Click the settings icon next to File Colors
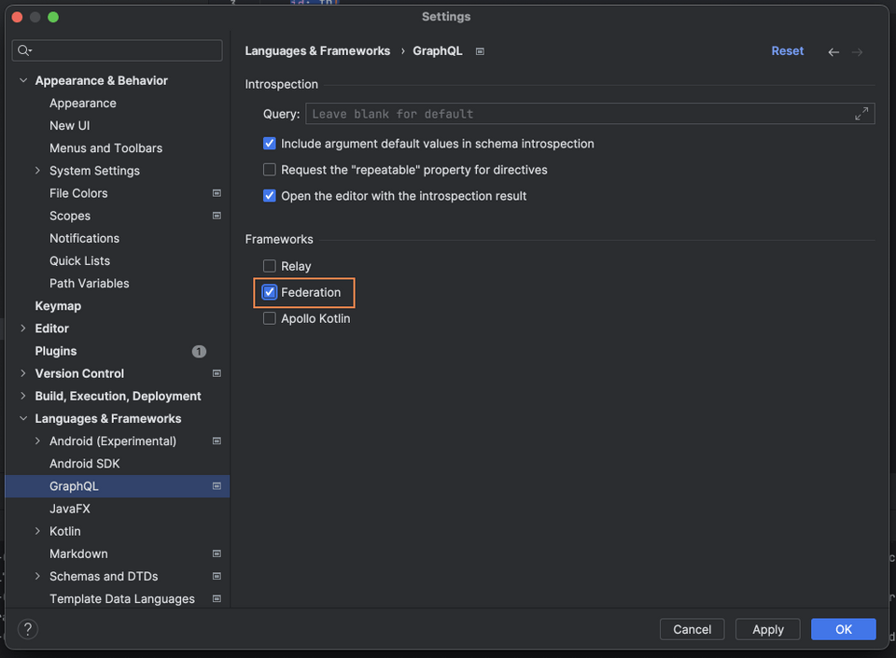Screen dimensions: 896x658 tap(217, 193)
